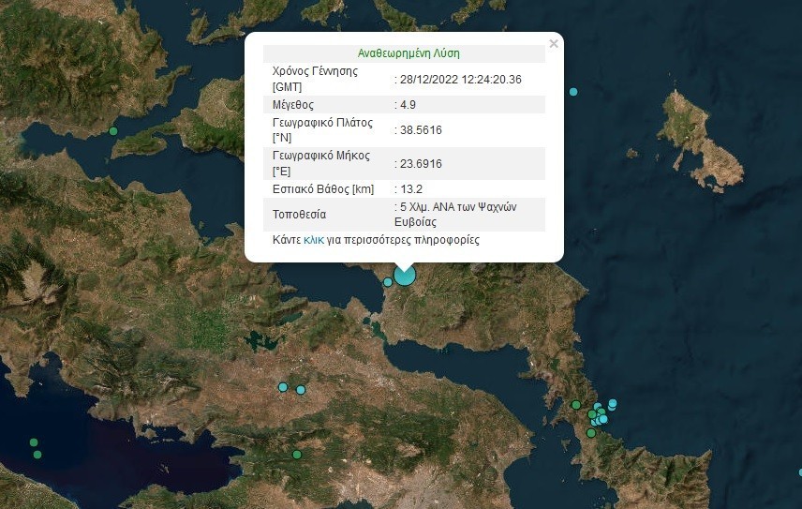The height and width of the screenshot is (509, 802).
Task: Click the upper green marker in the southwestern gulf
Action: 34,442
